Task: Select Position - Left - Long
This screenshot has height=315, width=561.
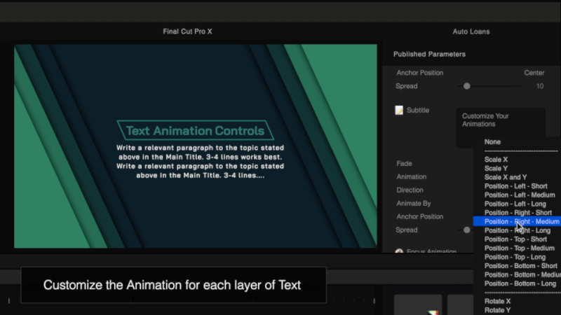Action: point(515,204)
